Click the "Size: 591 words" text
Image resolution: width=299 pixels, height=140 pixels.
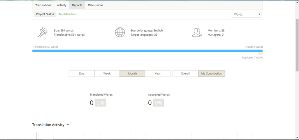click(x=64, y=30)
